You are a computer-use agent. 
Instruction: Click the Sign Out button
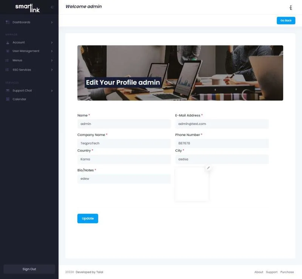pos(29,269)
